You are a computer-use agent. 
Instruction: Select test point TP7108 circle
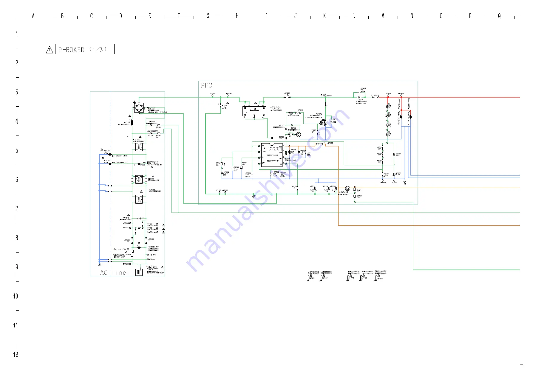tap(225, 192)
